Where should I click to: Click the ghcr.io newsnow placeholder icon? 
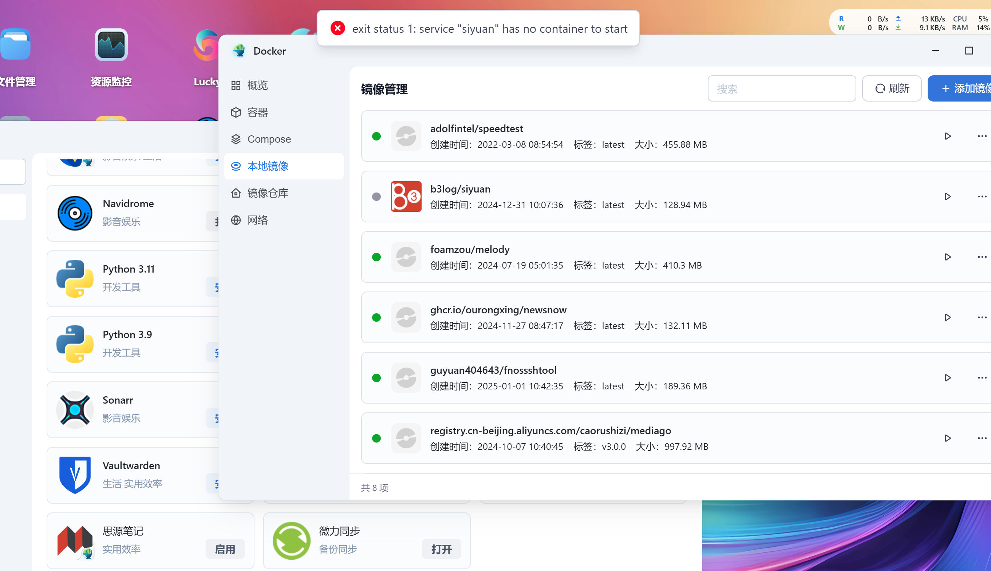point(406,317)
